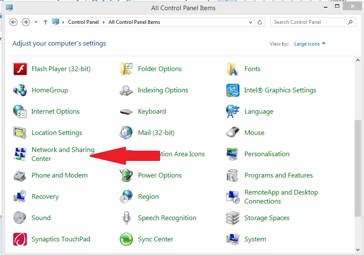364x255 pixels.
Task: Expand the Control Panel breadcrumb chevron
Action: point(103,22)
